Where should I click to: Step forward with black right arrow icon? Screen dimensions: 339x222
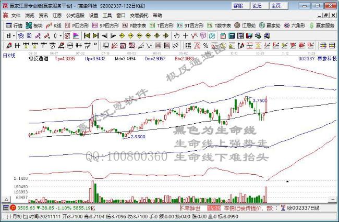tap(113, 36)
